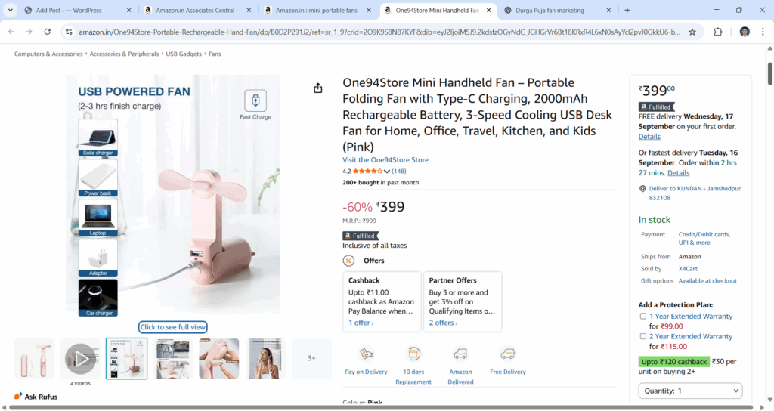Expand the tab search dropdown arrow

tap(10, 10)
